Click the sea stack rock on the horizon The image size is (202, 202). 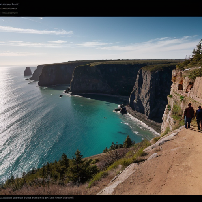[28, 71]
